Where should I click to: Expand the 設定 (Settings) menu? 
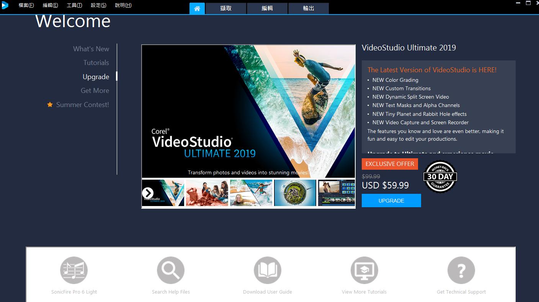click(x=98, y=5)
